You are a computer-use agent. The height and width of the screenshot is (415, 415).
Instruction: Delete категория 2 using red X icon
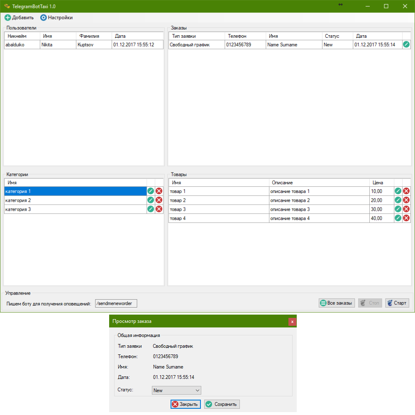point(159,200)
